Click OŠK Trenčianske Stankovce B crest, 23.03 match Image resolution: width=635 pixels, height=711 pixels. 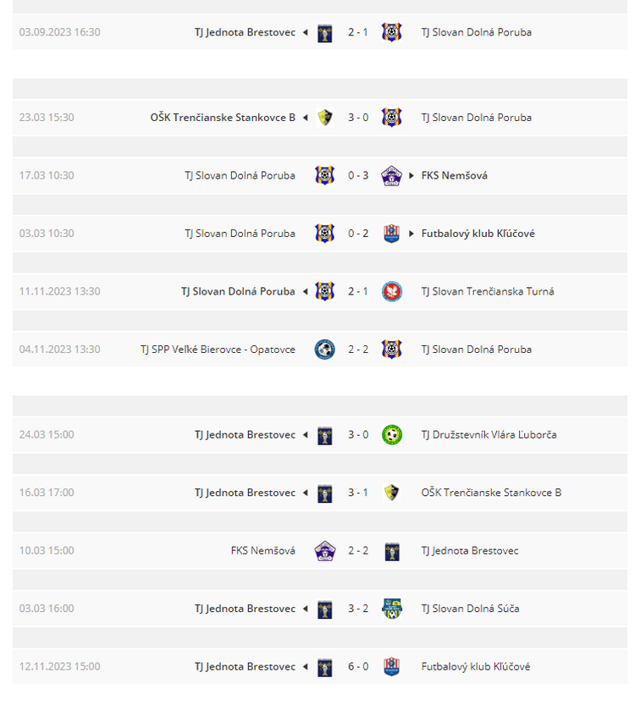[325, 118]
